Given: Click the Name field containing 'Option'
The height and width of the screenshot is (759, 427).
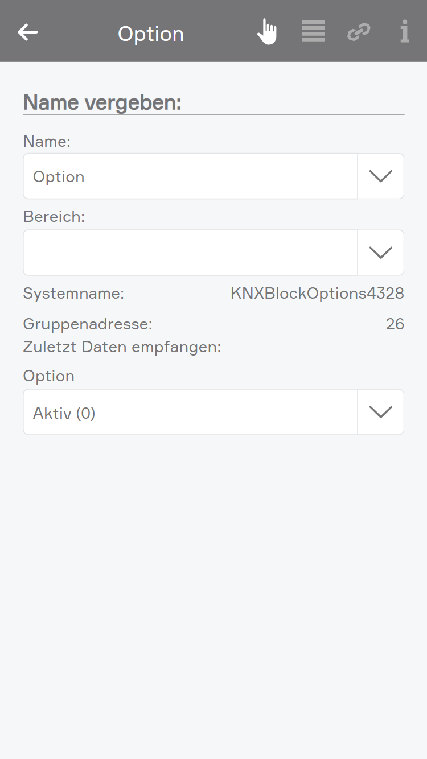Looking at the screenshot, I should pyautogui.click(x=190, y=176).
